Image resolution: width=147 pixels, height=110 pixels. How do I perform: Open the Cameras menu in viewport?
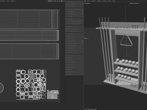point(93,1)
